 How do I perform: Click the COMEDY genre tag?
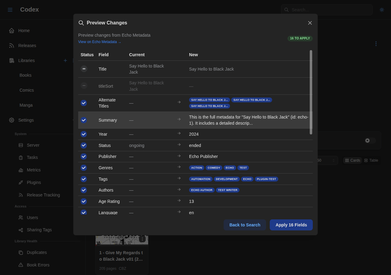coord(214,168)
